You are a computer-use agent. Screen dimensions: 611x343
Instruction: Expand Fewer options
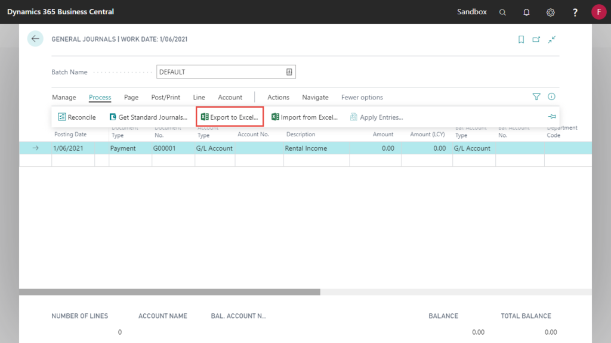pyautogui.click(x=362, y=97)
